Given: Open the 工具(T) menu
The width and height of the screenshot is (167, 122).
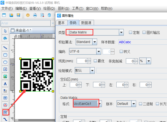Looking at the screenshot, I should pyautogui.click(x=78, y=8).
